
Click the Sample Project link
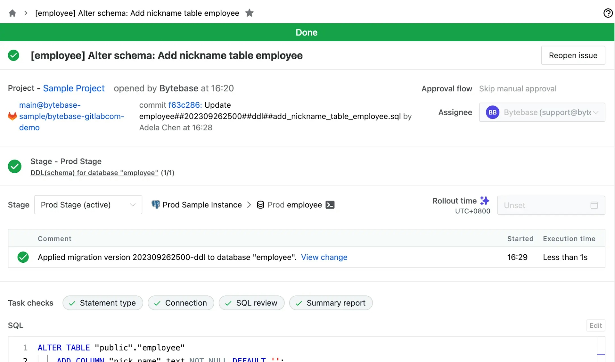(x=74, y=88)
